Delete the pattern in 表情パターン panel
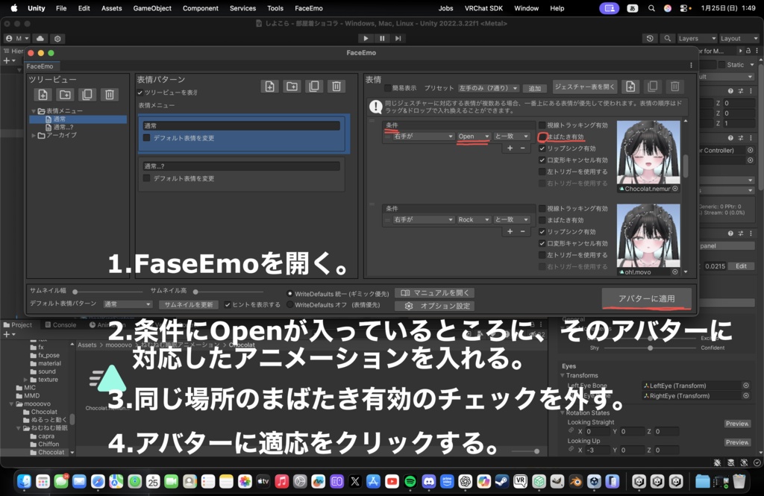The width and height of the screenshot is (764, 496). 336,87
